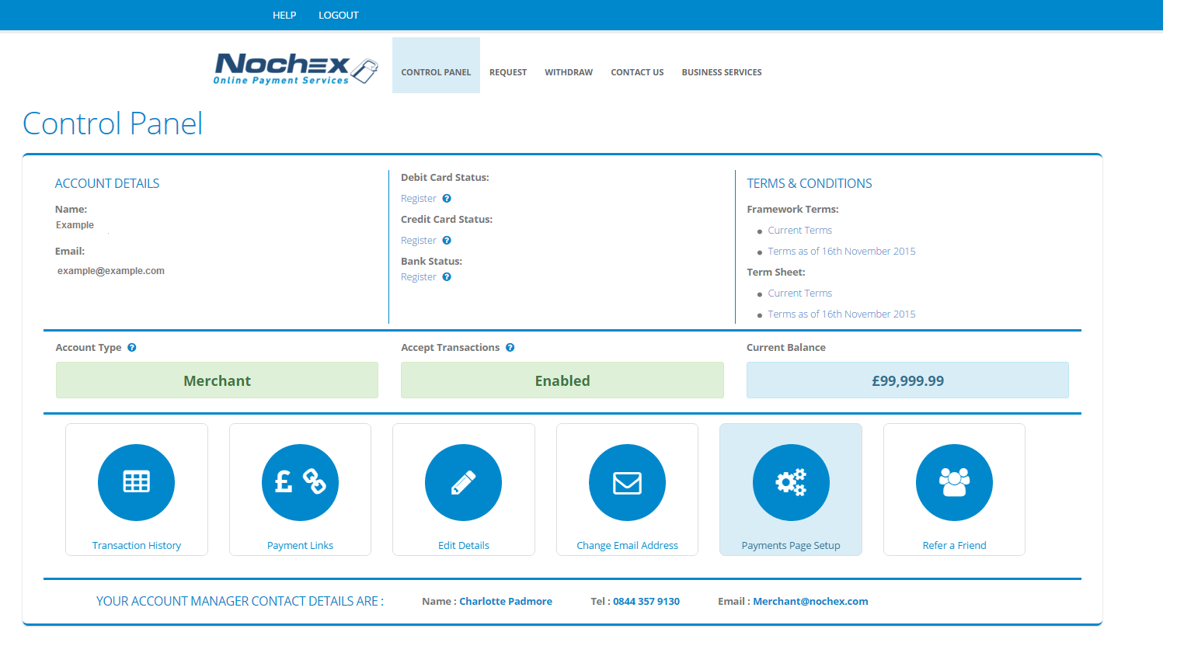Open 16th November 2015 terms under Term Sheet

[x=841, y=314]
